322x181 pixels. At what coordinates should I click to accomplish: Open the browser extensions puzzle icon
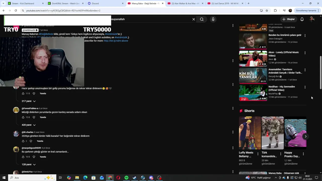(275, 11)
